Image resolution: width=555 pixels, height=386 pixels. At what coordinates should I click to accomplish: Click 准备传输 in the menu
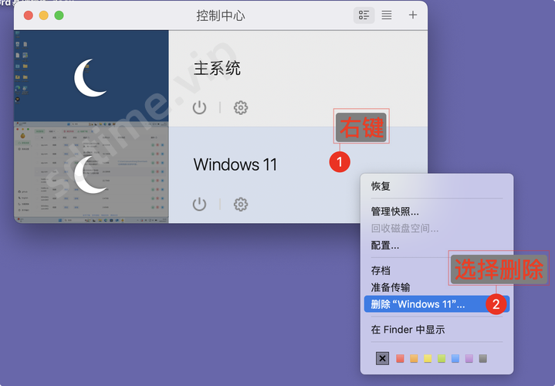pos(390,287)
